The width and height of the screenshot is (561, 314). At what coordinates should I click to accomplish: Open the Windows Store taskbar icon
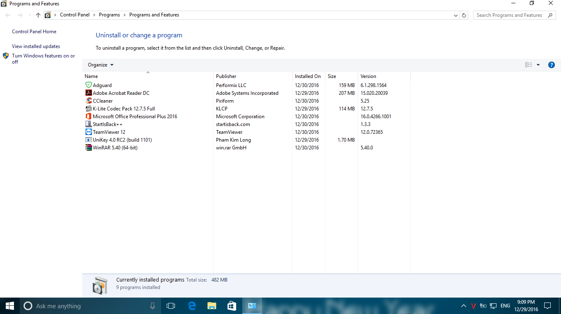coord(232,306)
